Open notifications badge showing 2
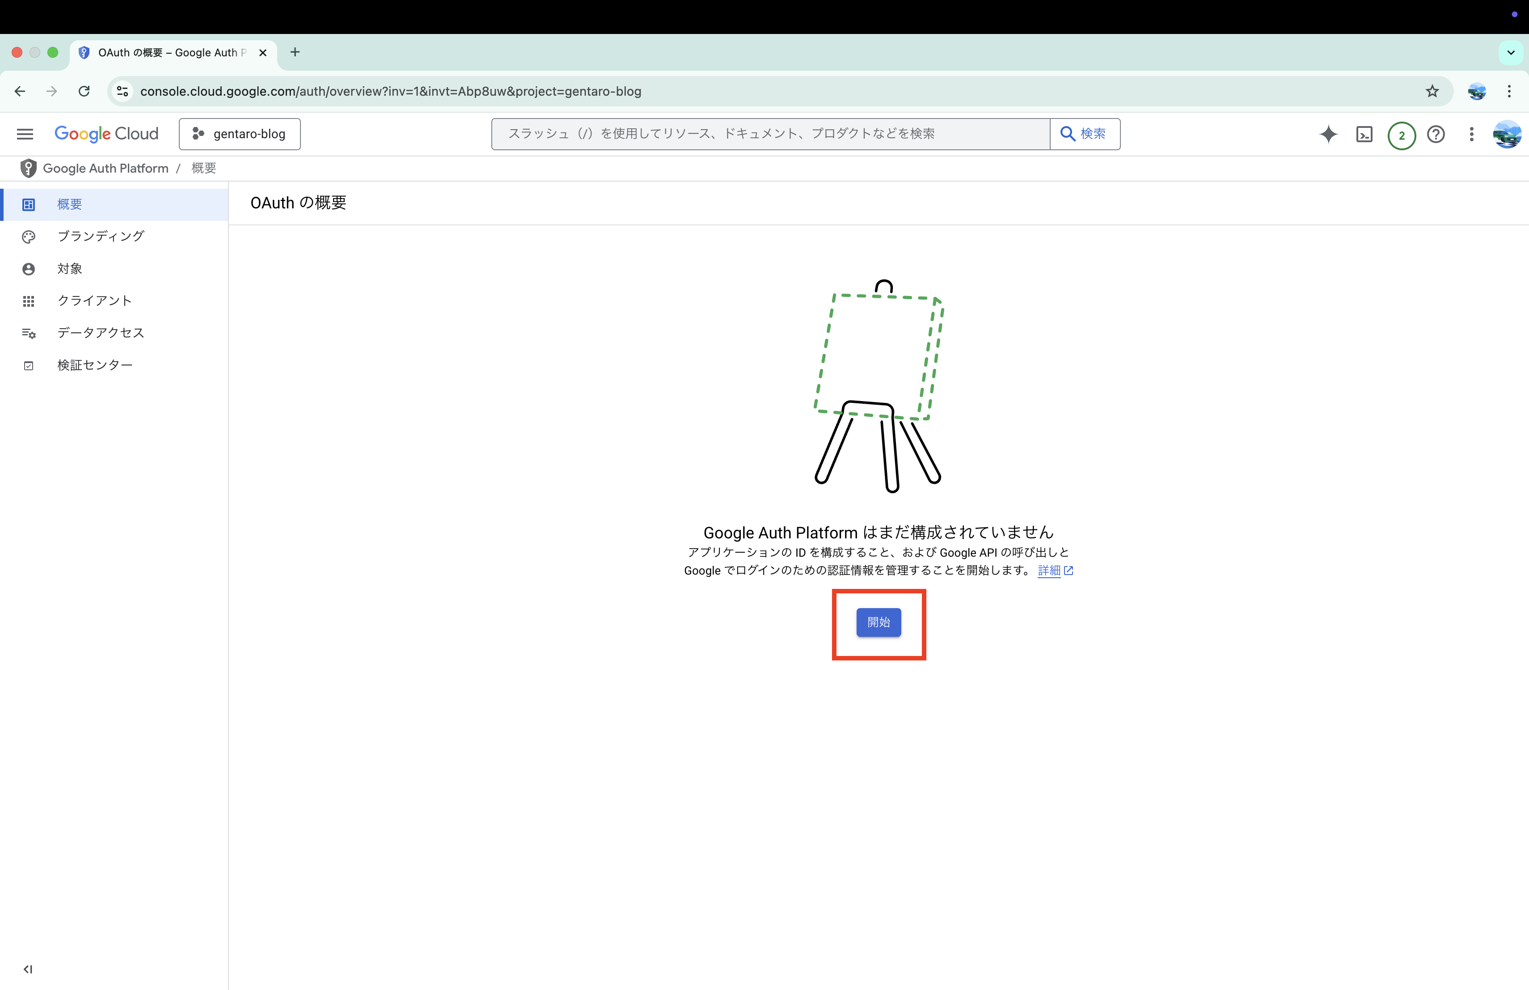The height and width of the screenshot is (990, 1529). [x=1401, y=135]
